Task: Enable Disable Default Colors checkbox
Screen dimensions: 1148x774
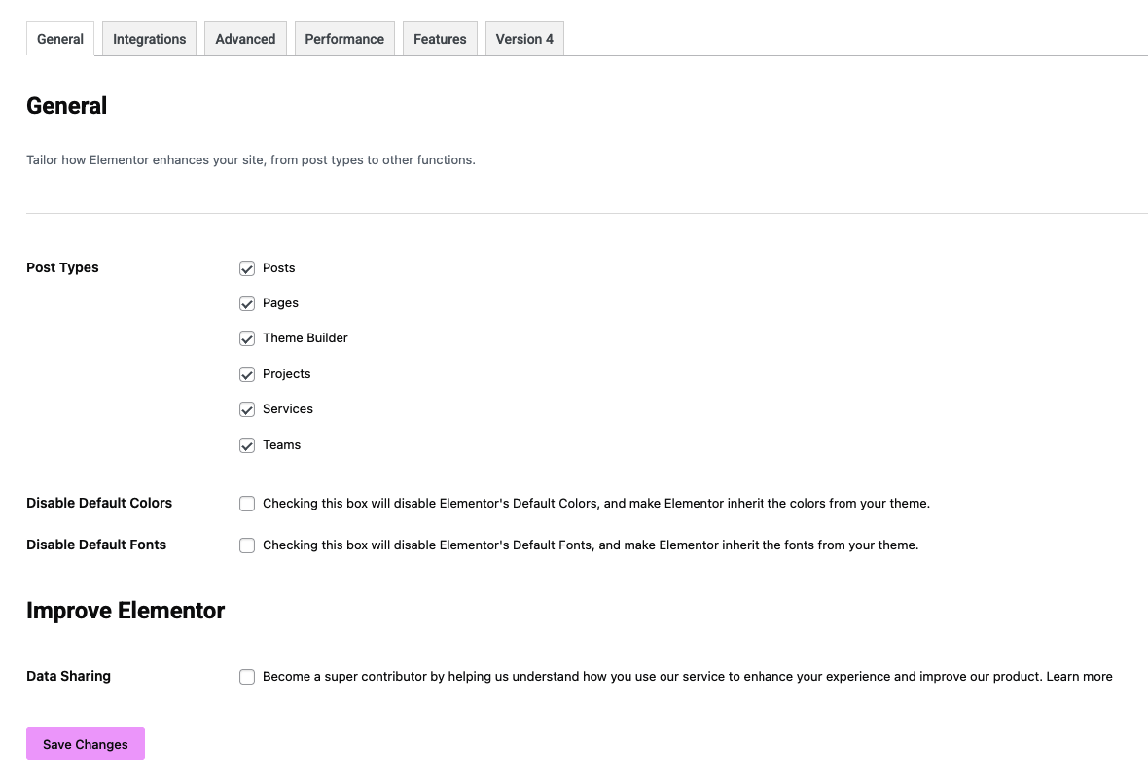Action: (247, 504)
